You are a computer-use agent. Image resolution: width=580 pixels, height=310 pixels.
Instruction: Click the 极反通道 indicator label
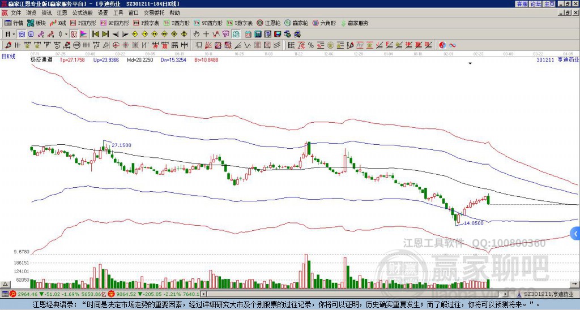pyautogui.click(x=41, y=60)
